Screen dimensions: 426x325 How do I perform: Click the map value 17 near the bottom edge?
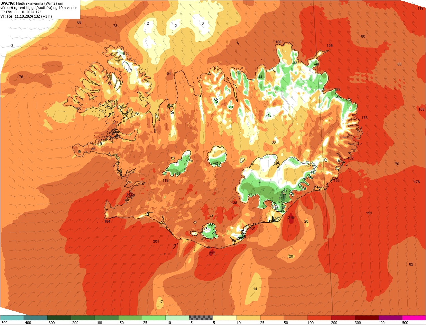pyautogui.click(x=161, y=302)
